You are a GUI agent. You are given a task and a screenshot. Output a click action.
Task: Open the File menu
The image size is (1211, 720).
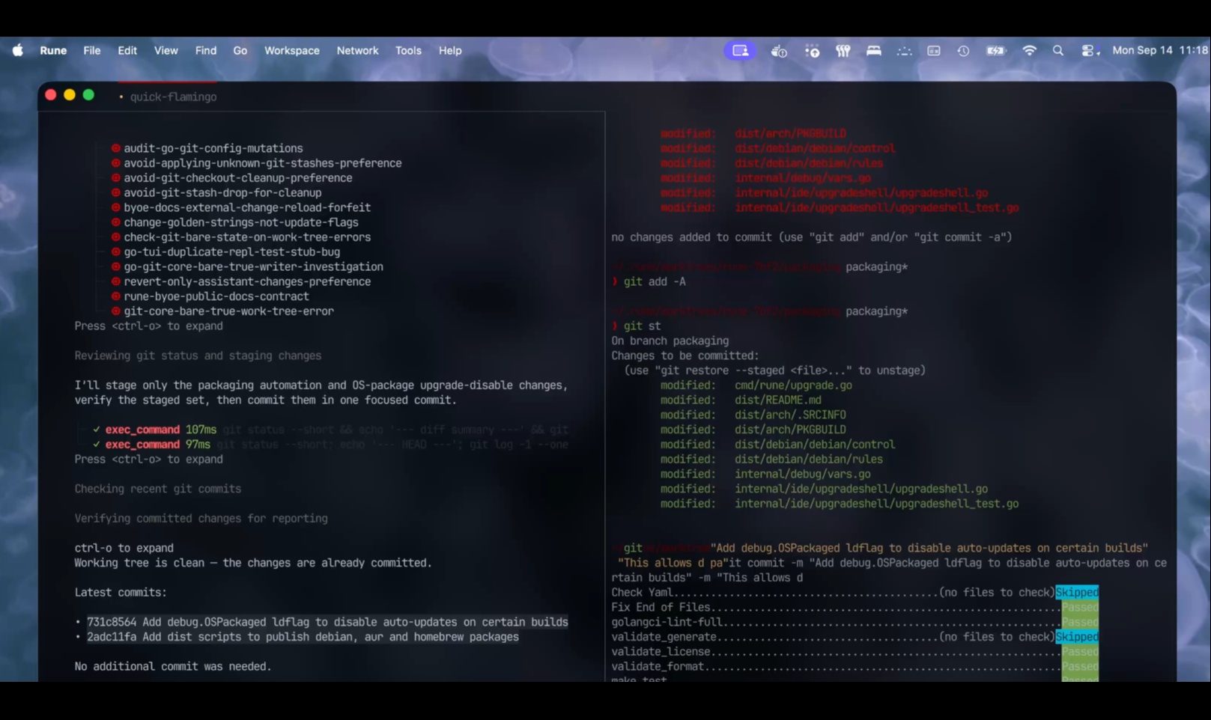[x=92, y=51]
